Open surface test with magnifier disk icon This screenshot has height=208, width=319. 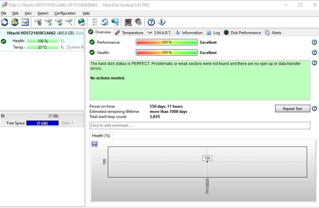click(69, 22)
